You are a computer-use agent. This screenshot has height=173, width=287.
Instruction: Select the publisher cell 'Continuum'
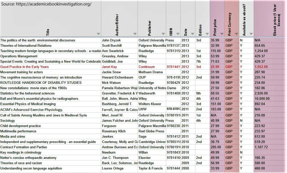[152, 67]
